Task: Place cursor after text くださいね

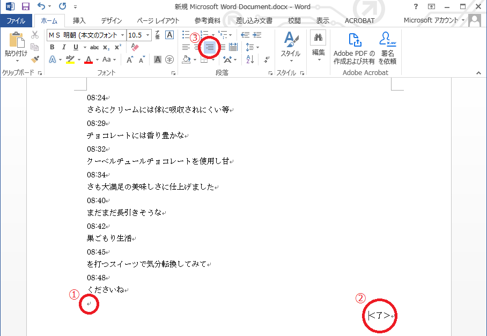Action: [x=124, y=290]
